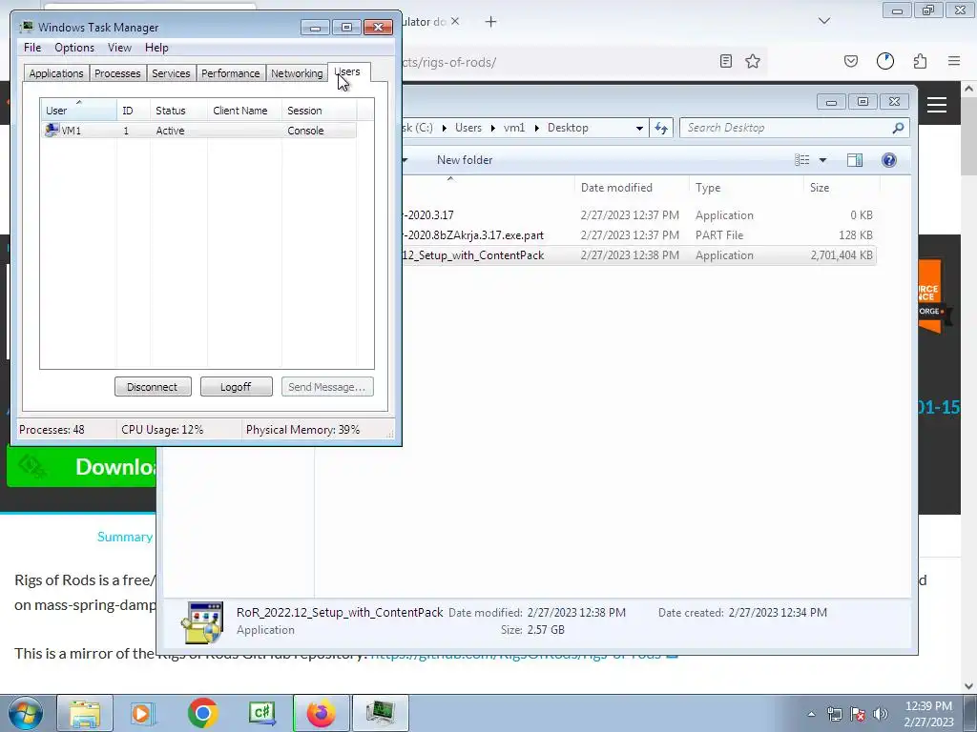Viewport: 977px width, 732px height.
Task: Click the Desktop breadcrumb in Explorer
Action: (x=568, y=128)
